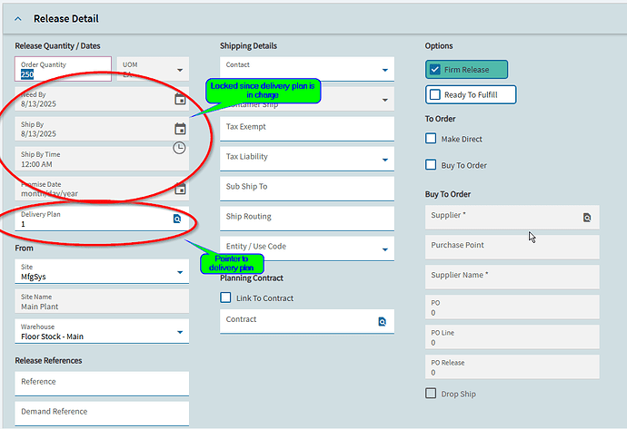The height and width of the screenshot is (429, 627).
Task: Click the Purchase Point field
Action: click(513, 247)
